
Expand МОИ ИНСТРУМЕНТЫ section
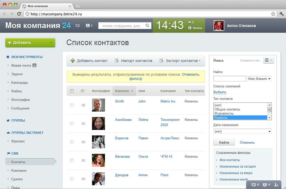point(27,57)
